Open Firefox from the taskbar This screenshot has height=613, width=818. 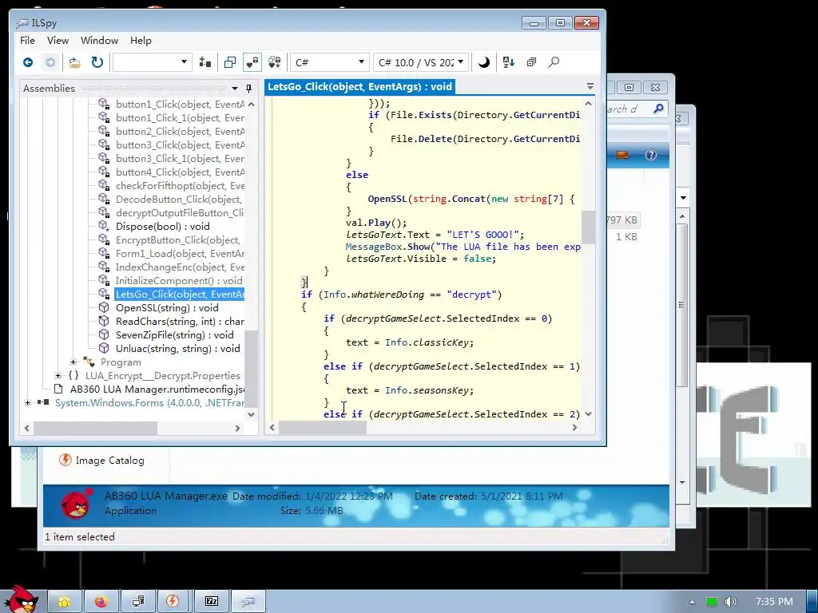pos(101,602)
